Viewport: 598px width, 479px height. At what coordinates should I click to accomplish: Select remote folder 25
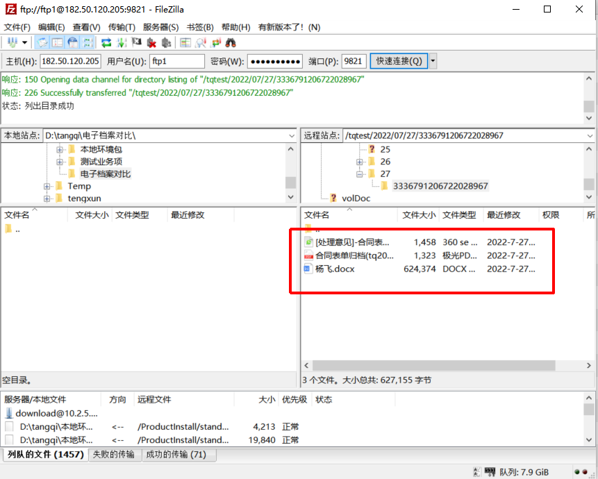tap(385, 149)
